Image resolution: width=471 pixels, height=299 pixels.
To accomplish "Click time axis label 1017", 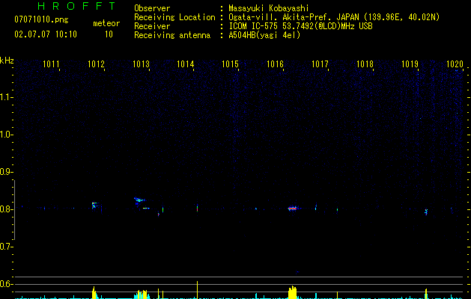I will click(x=320, y=64).
